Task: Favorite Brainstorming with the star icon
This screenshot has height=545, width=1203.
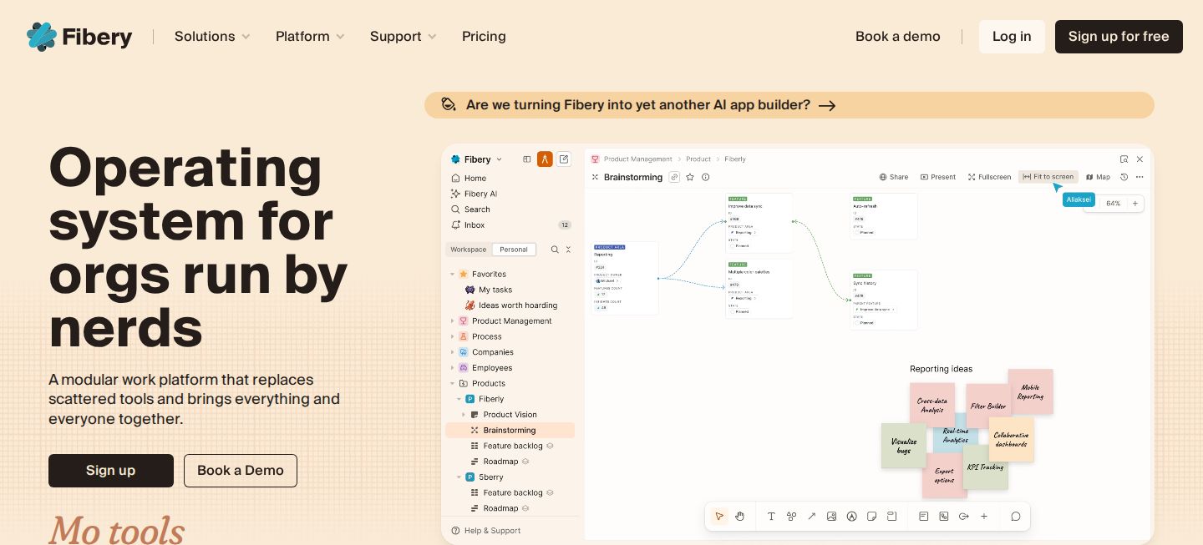Action: [x=690, y=177]
